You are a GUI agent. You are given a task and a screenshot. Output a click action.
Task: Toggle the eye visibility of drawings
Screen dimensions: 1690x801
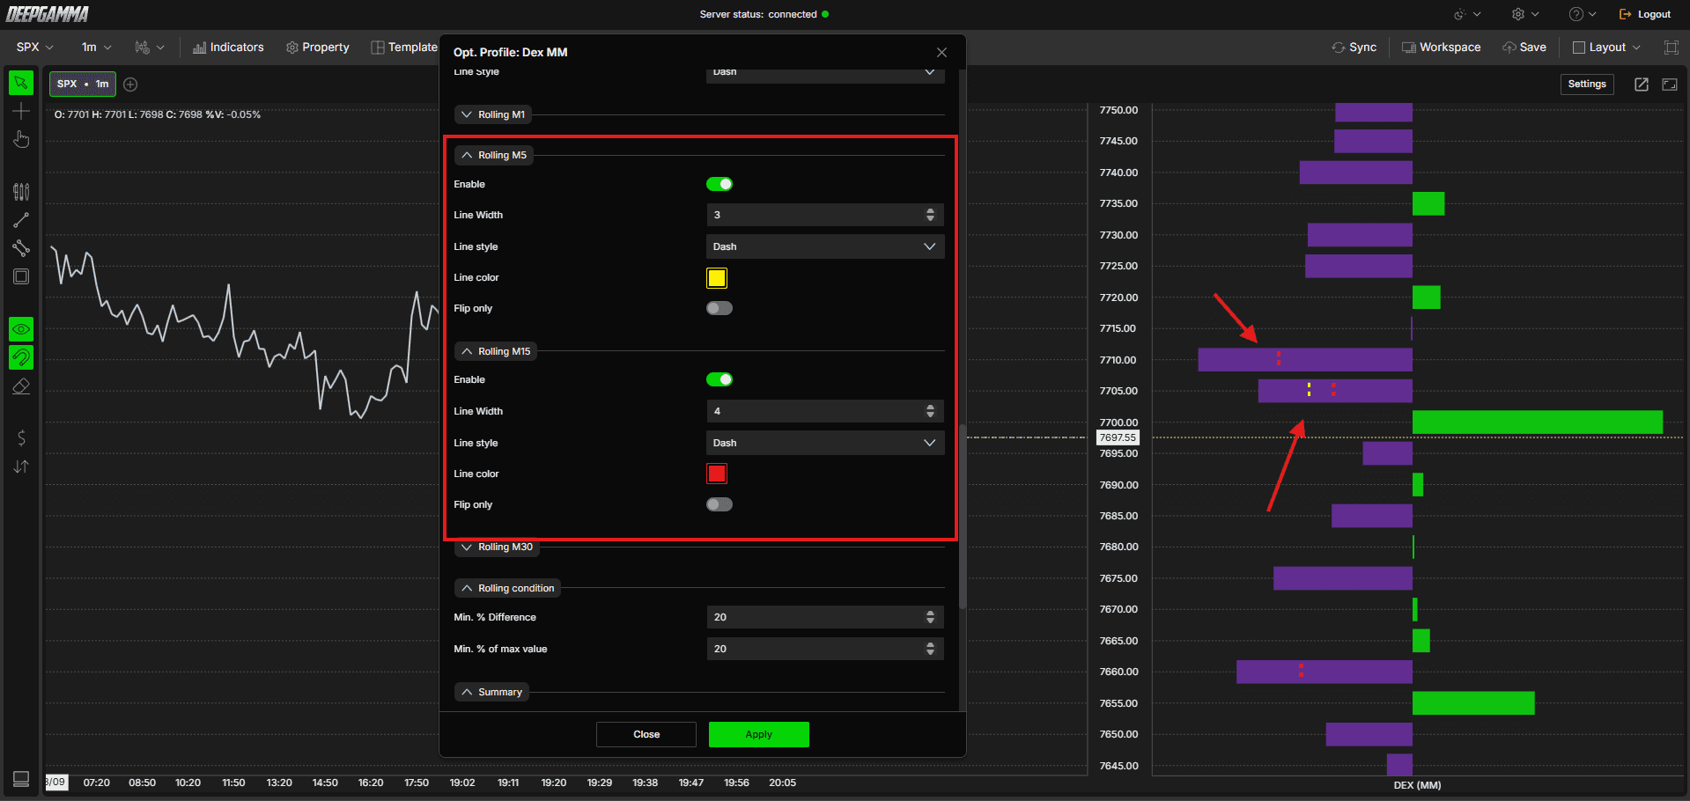pos(21,329)
